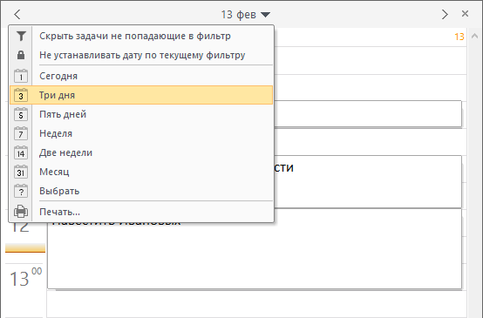
Task: Go to next day with right chevron
Action: tap(445, 14)
